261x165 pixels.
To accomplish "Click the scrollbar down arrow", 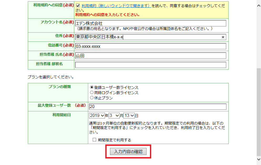I will [259, 159].
